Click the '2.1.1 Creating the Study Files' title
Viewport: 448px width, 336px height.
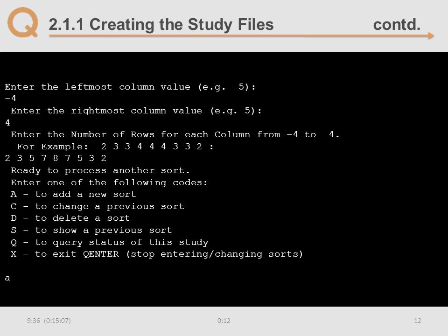click(x=161, y=25)
